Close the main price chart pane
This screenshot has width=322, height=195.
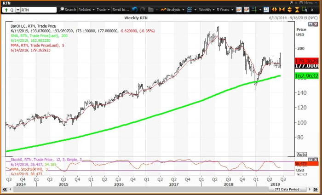click(316, 24)
